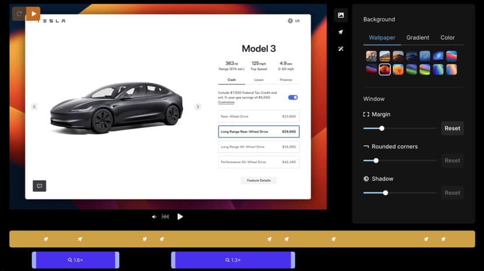Reset the Rounded corners value
484x271 pixels.
[452, 161]
